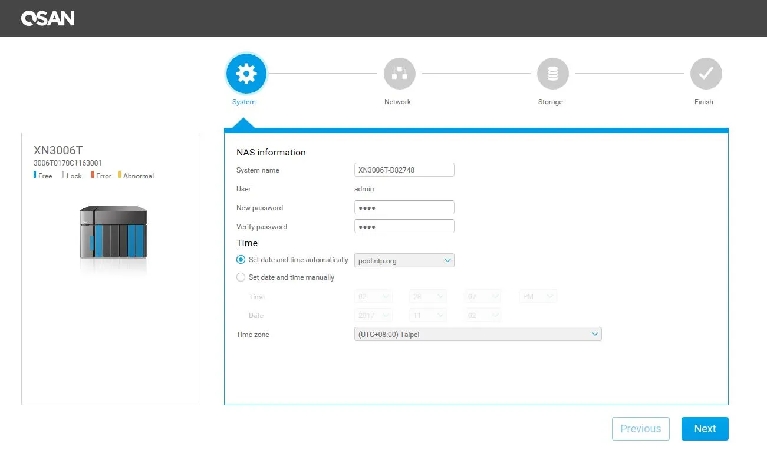Click the Finish step label

point(704,102)
